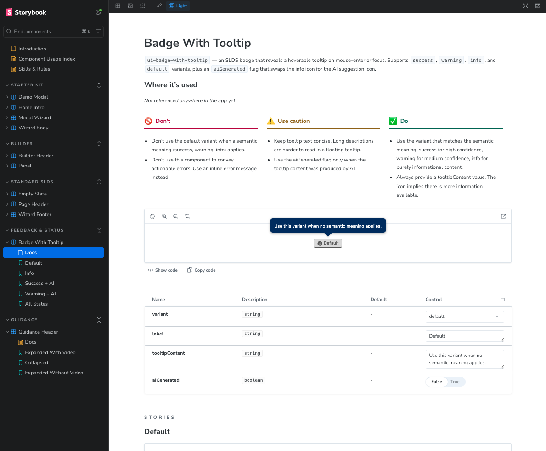546x451 pixels.
Task: Click the background image toolbar icon
Action: 130,6
